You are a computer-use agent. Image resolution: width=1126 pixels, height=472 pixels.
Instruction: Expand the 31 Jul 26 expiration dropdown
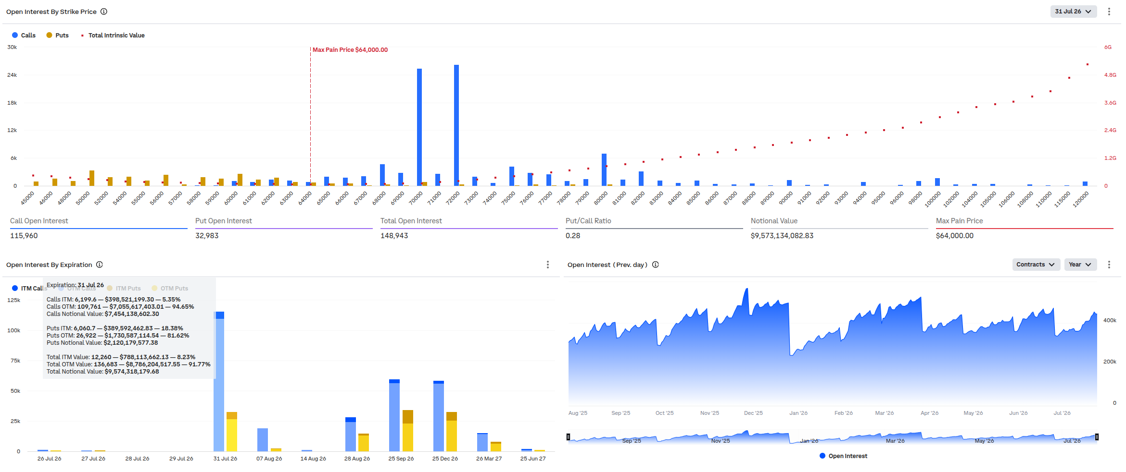tap(1073, 12)
